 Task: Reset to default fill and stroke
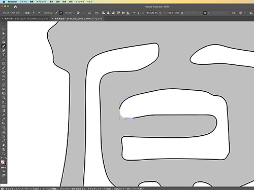point(2,158)
